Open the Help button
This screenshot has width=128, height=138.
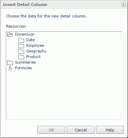pos(110,130)
